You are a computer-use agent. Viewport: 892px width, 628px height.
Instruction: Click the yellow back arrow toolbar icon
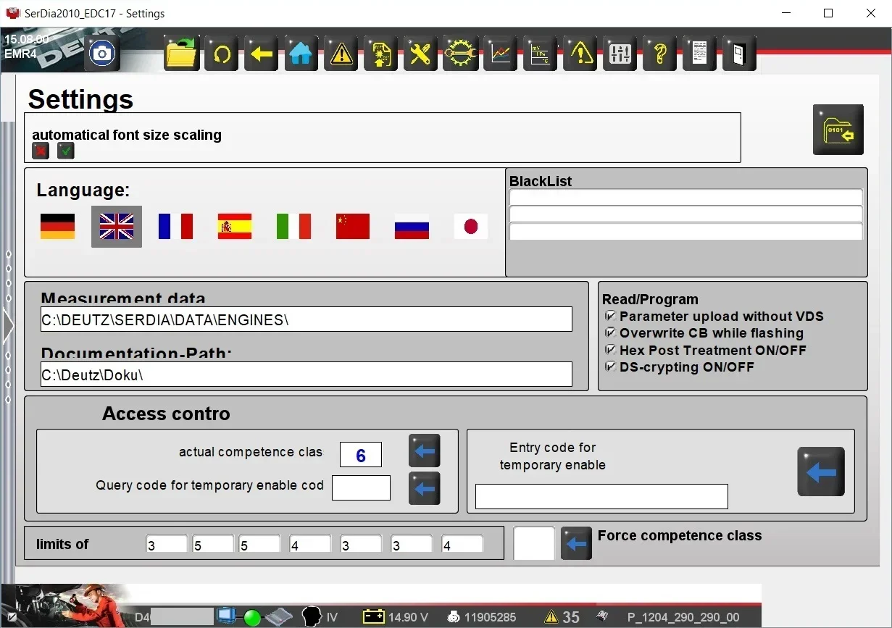pyautogui.click(x=261, y=54)
